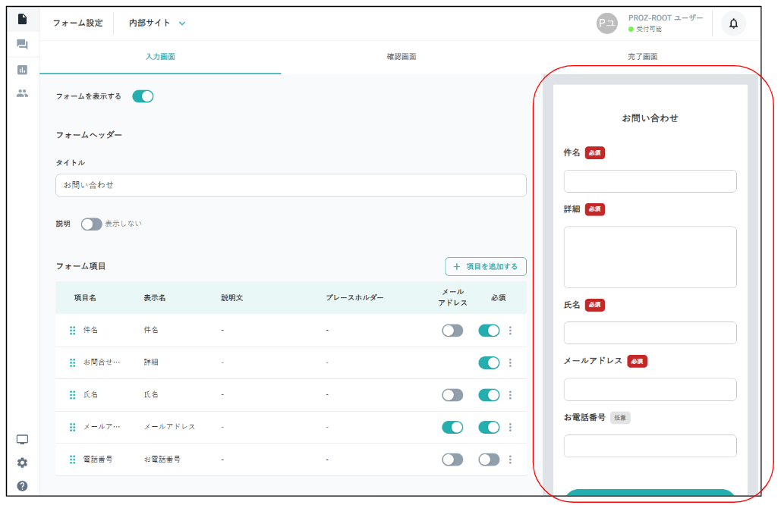Click the 項目を追加する button
The image size is (781, 505).
pyautogui.click(x=485, y=267)
